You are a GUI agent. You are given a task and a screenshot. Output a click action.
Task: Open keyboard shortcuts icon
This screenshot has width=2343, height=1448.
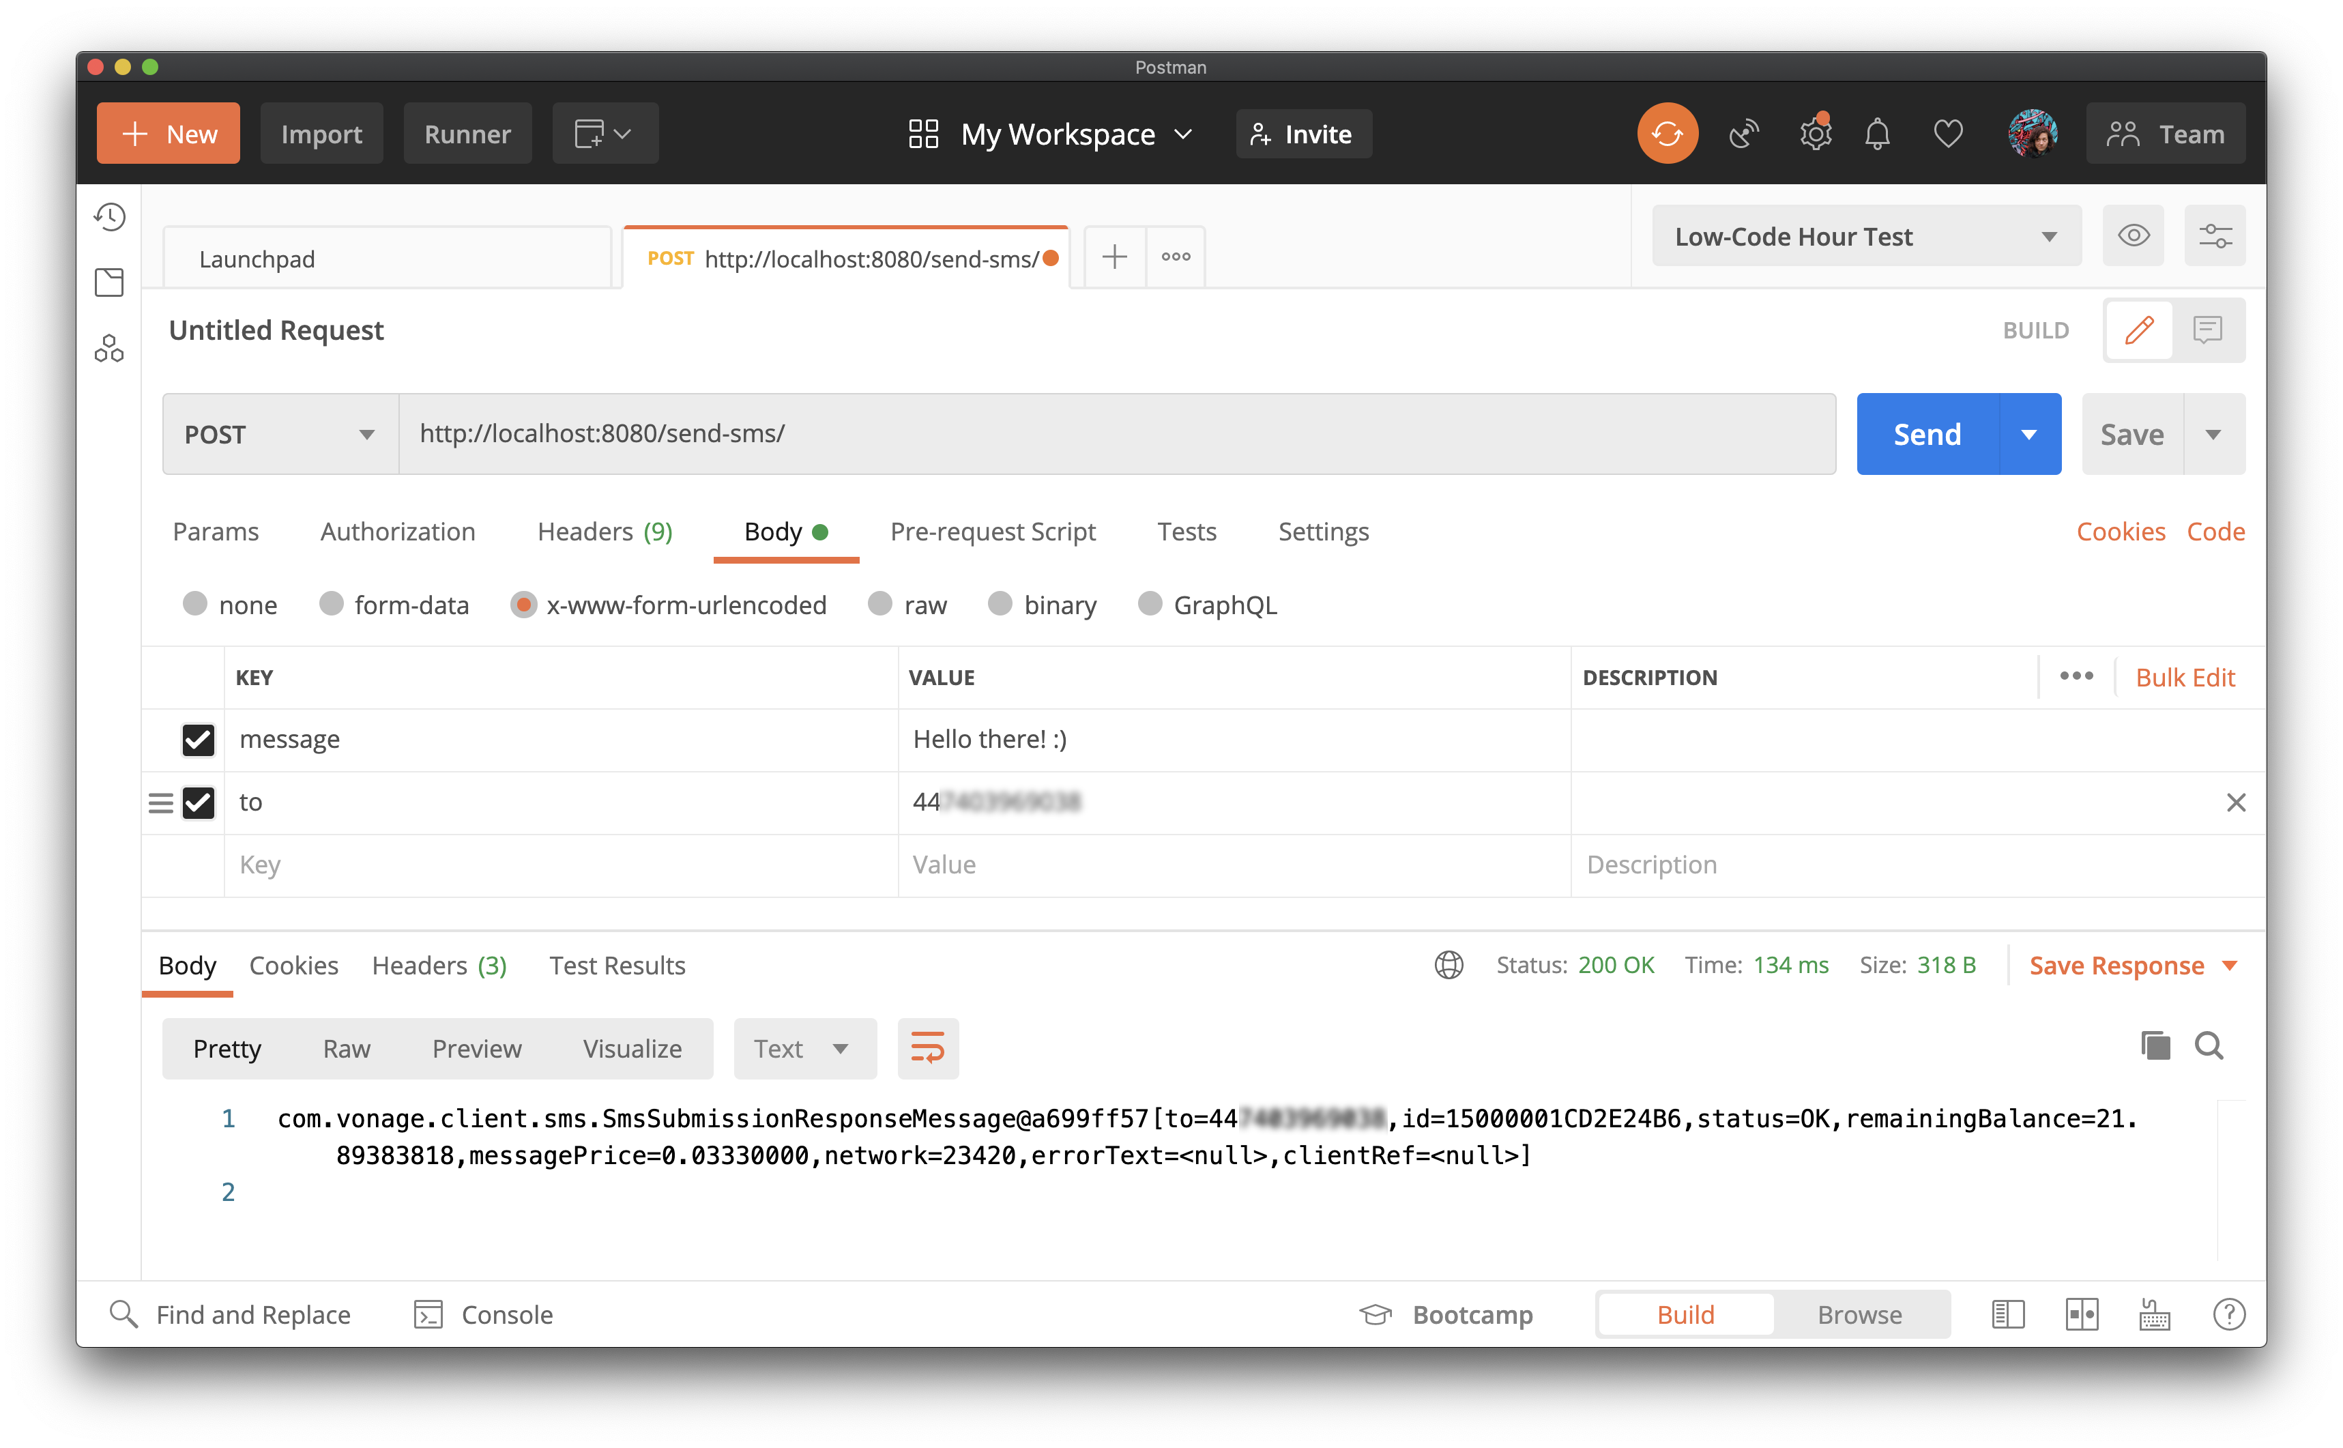tap(2155, 1315)
